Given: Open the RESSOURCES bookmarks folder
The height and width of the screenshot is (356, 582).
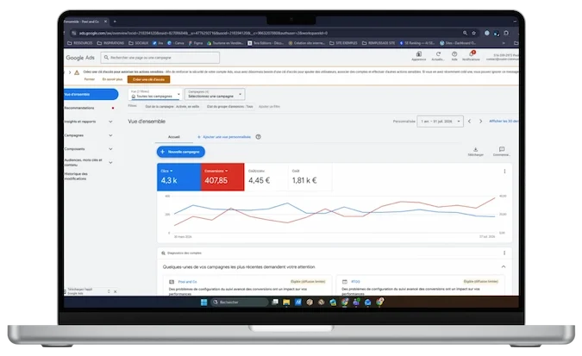Looking at the screenshot, I should click(80, 43).
